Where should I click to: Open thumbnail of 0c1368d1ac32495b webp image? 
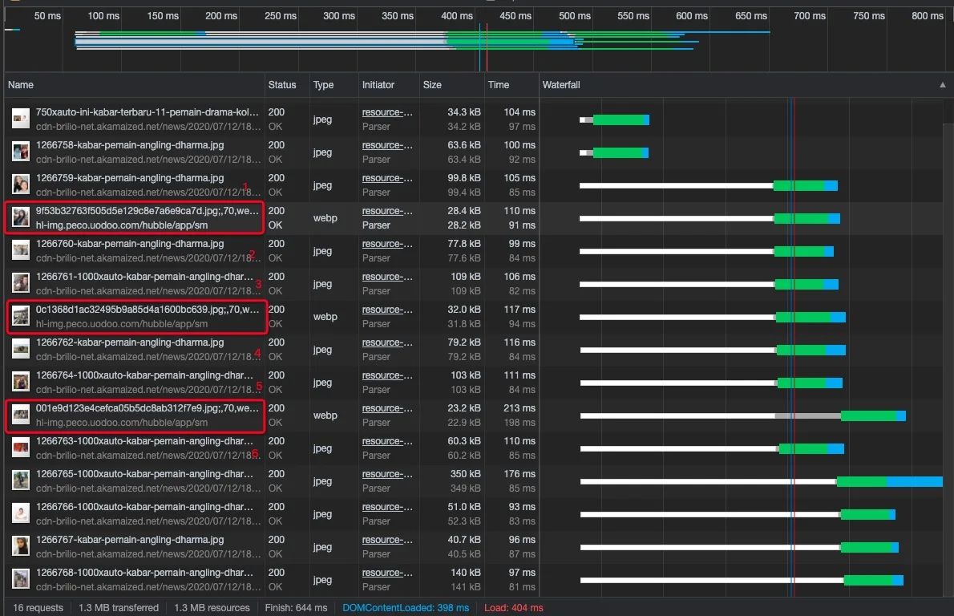pos(21,316)
